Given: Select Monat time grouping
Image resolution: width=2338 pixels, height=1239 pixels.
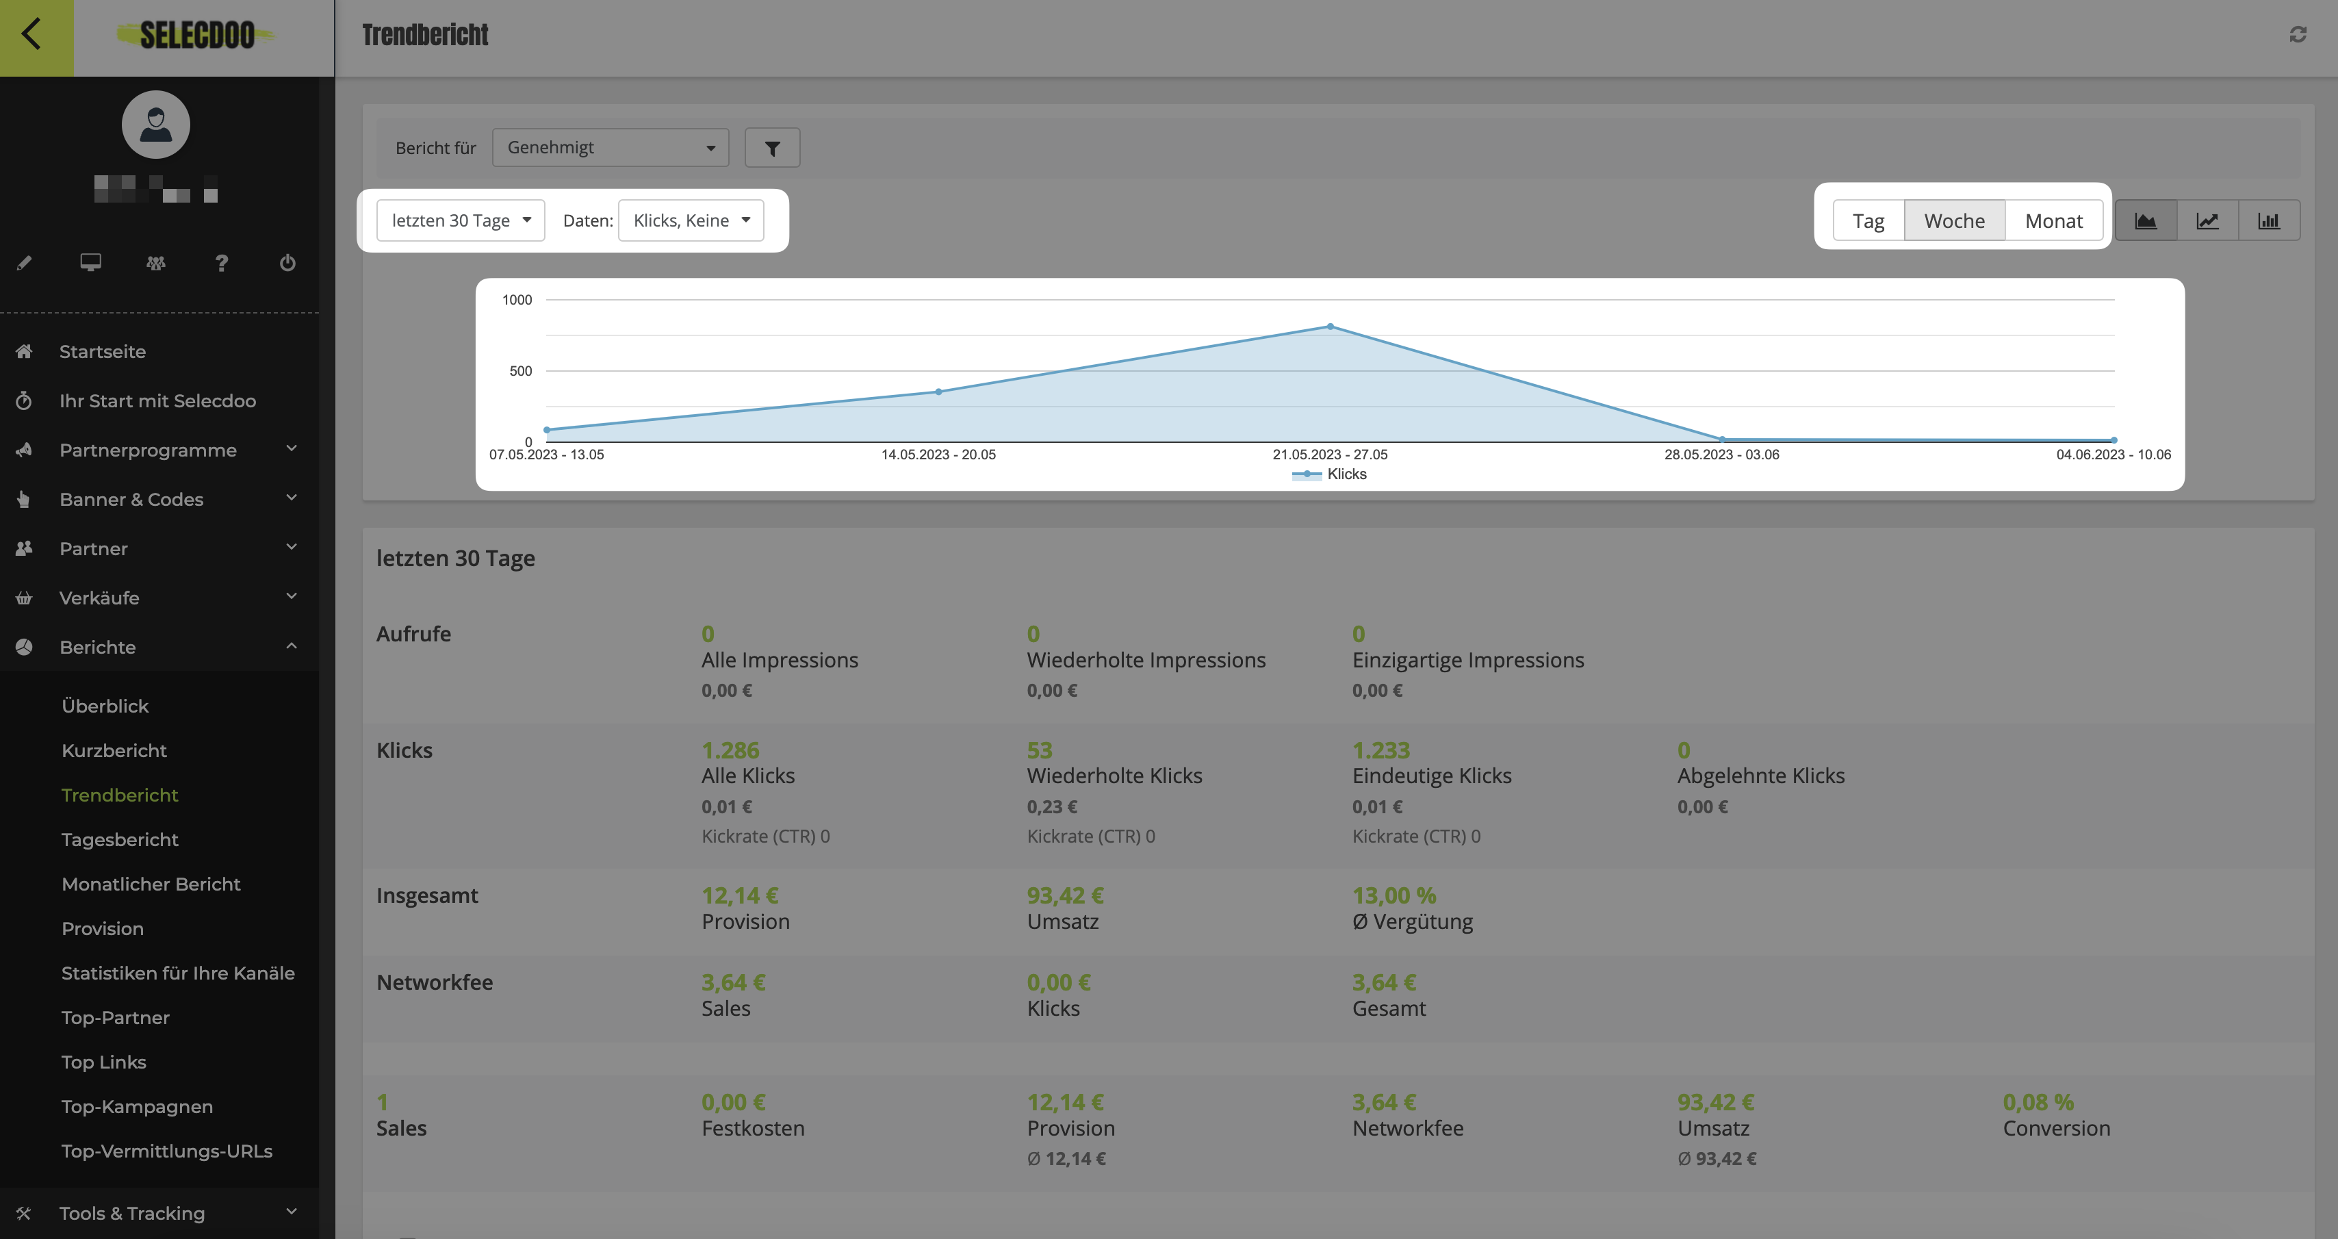Looking at the screenshot, I should click(x=2054, y=220).
